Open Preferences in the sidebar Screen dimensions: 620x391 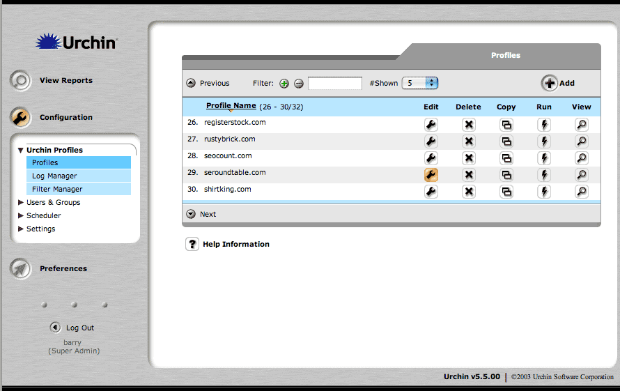[x=48, y=268]
